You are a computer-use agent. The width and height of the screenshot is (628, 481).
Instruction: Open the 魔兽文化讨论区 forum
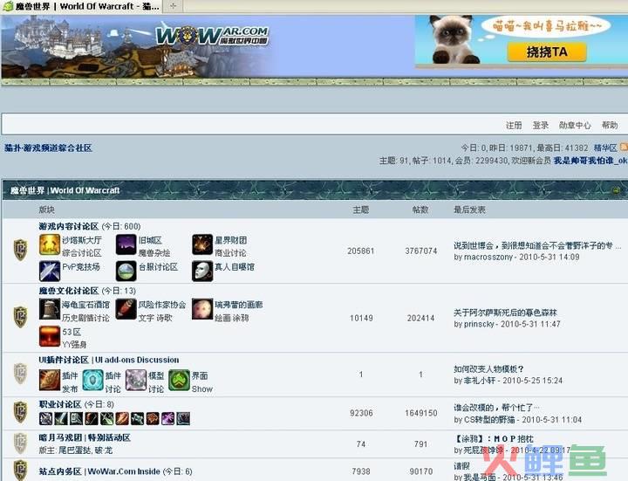pos(69,291)
